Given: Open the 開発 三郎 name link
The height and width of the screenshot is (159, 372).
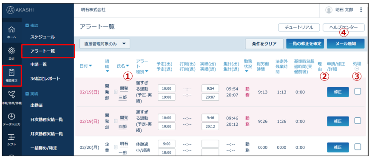Looking at the screenshot, I should (124, 93).
